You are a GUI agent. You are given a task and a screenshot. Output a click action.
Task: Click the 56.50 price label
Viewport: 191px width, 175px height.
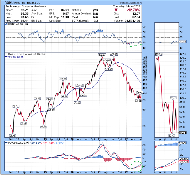point(52,110)
